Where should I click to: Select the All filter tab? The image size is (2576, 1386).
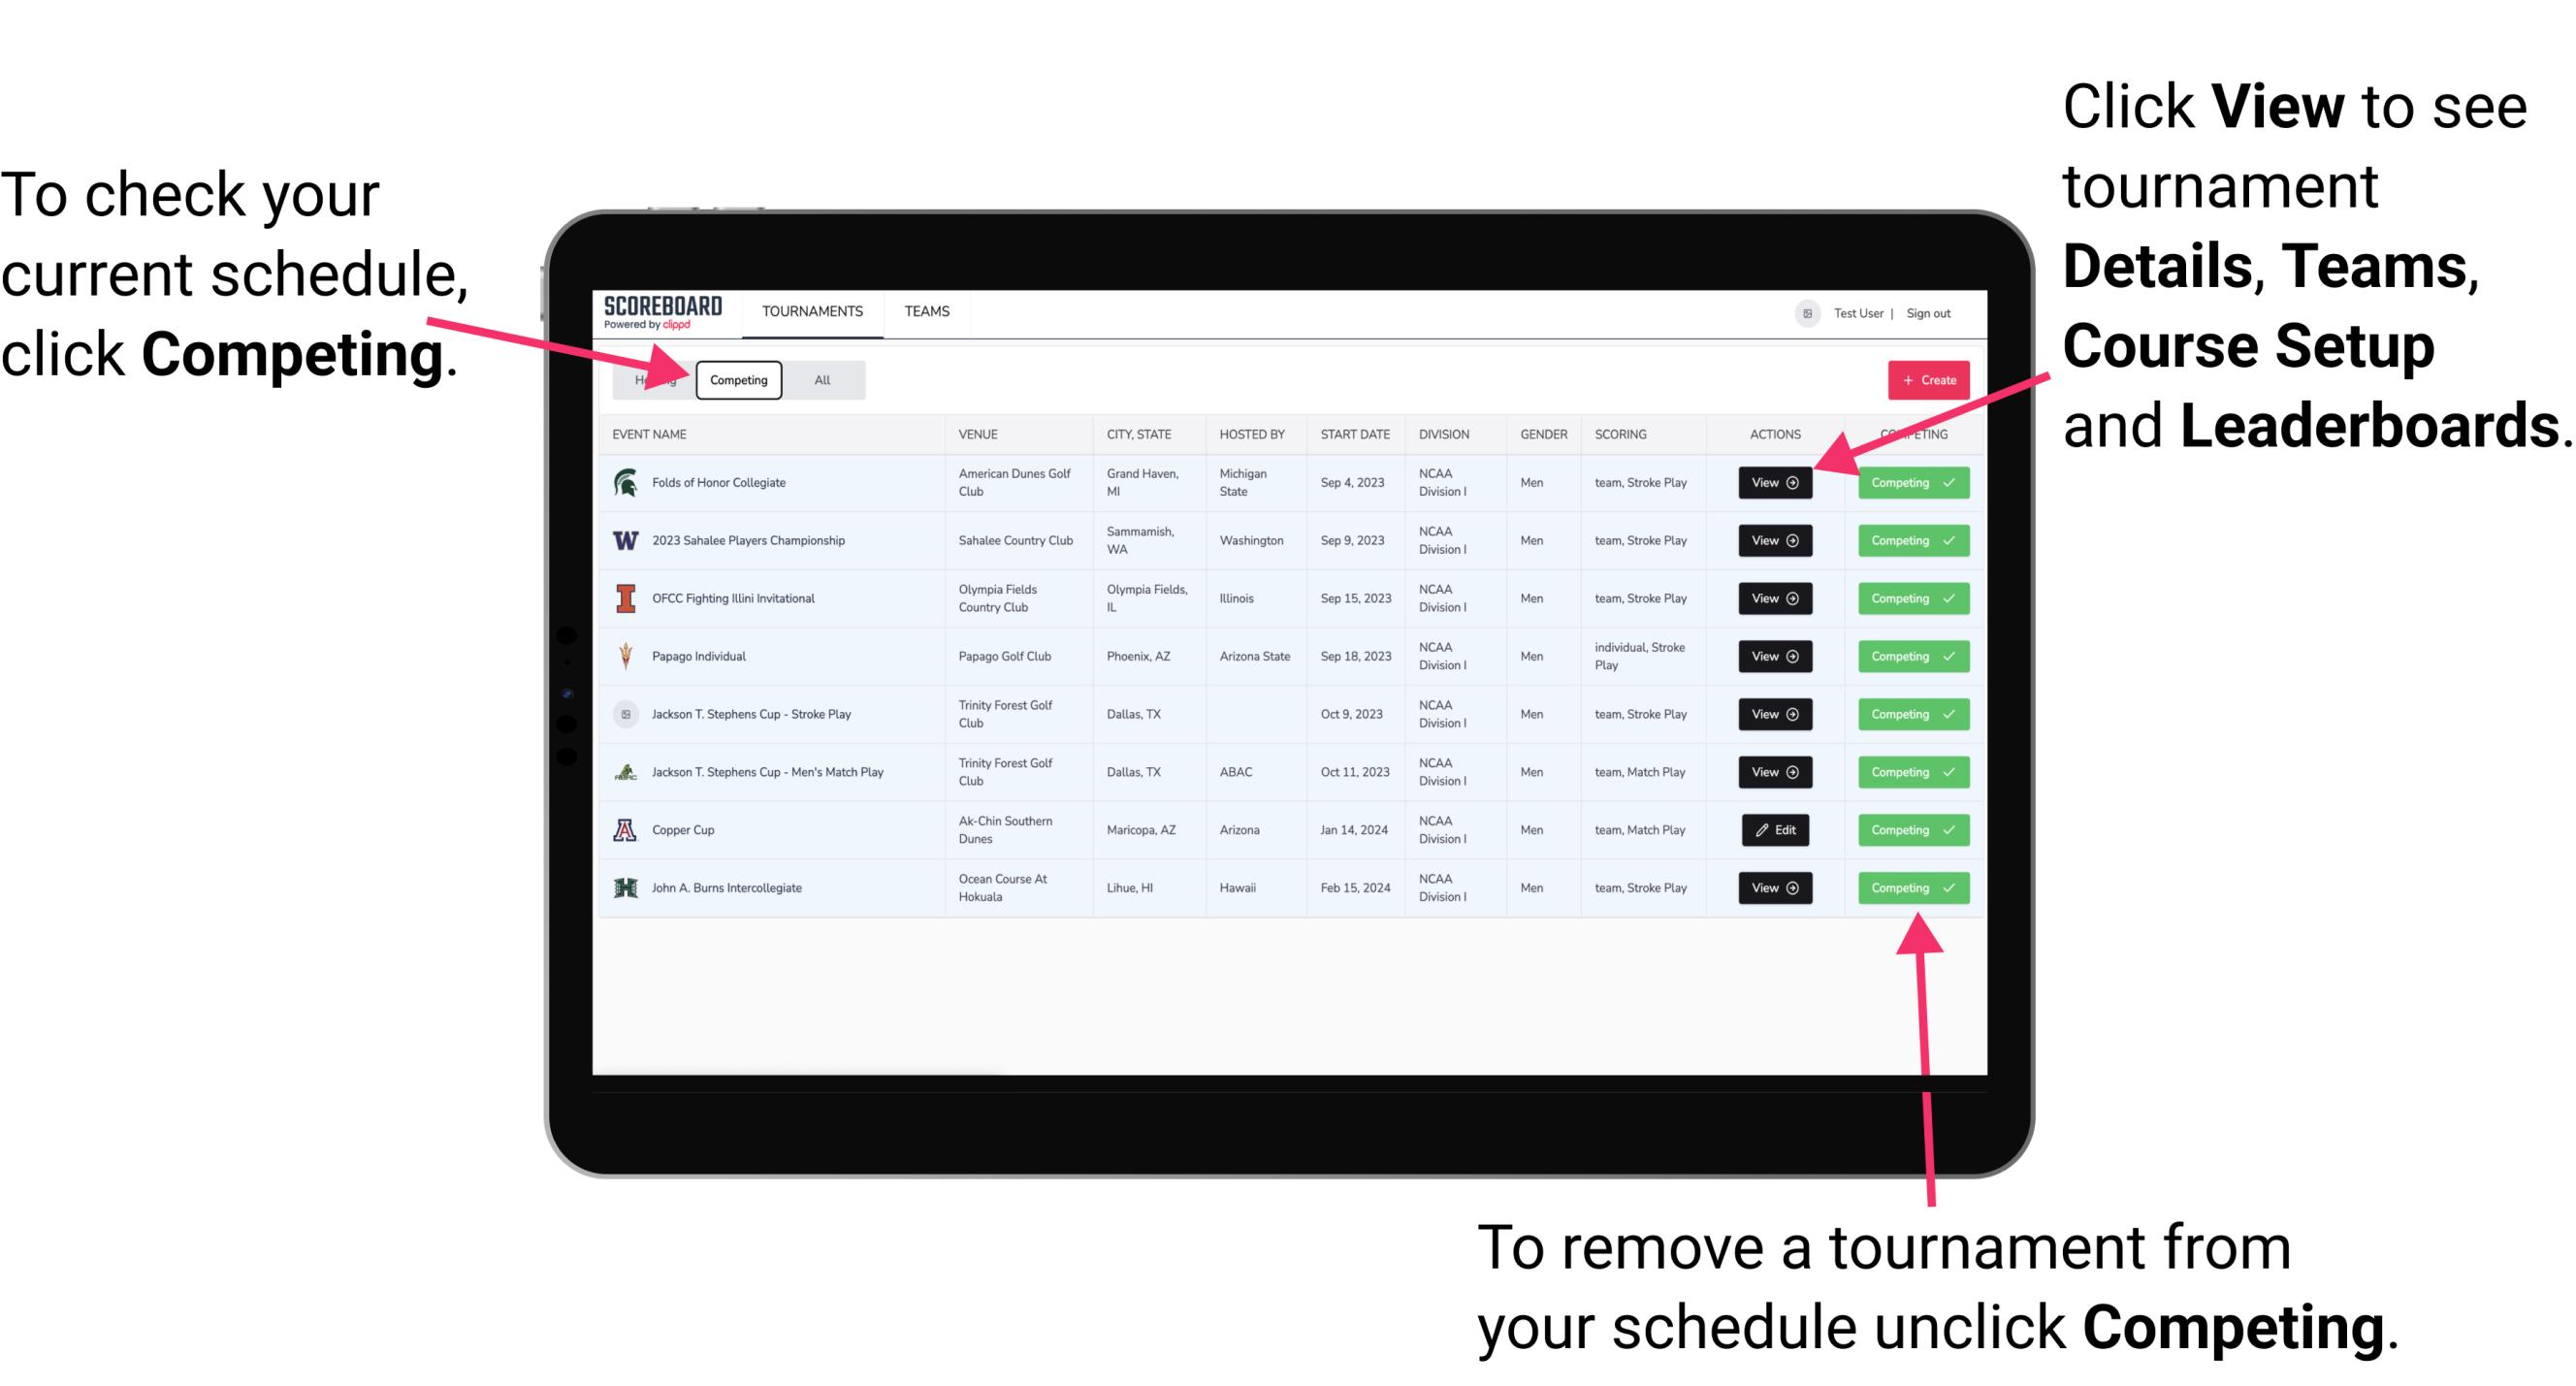click(819, 379)
